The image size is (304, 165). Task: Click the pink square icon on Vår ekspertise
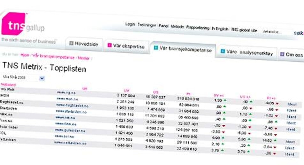109,45
